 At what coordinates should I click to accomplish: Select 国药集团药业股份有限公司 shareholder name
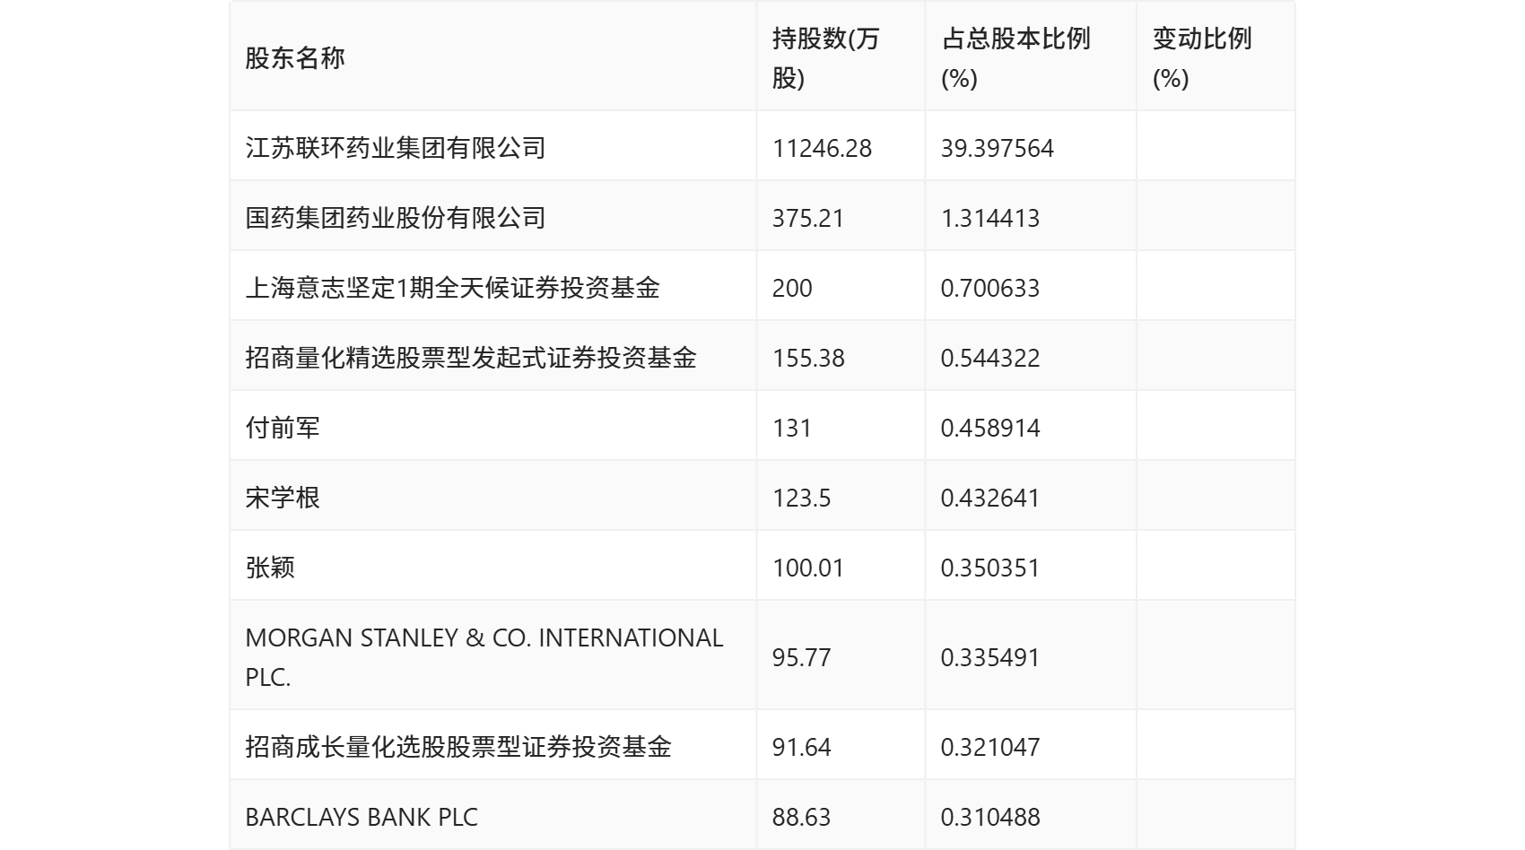[x=396, y=217]
